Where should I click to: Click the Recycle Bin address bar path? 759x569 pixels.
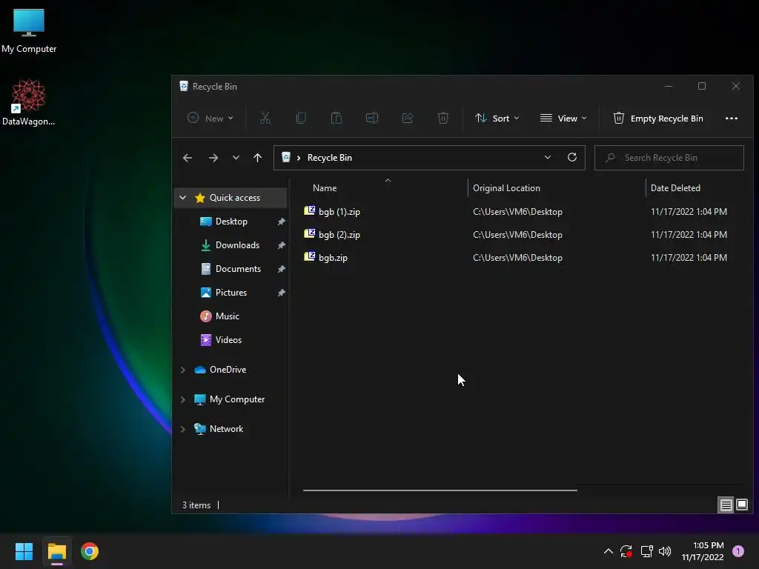tap(329, 158)
